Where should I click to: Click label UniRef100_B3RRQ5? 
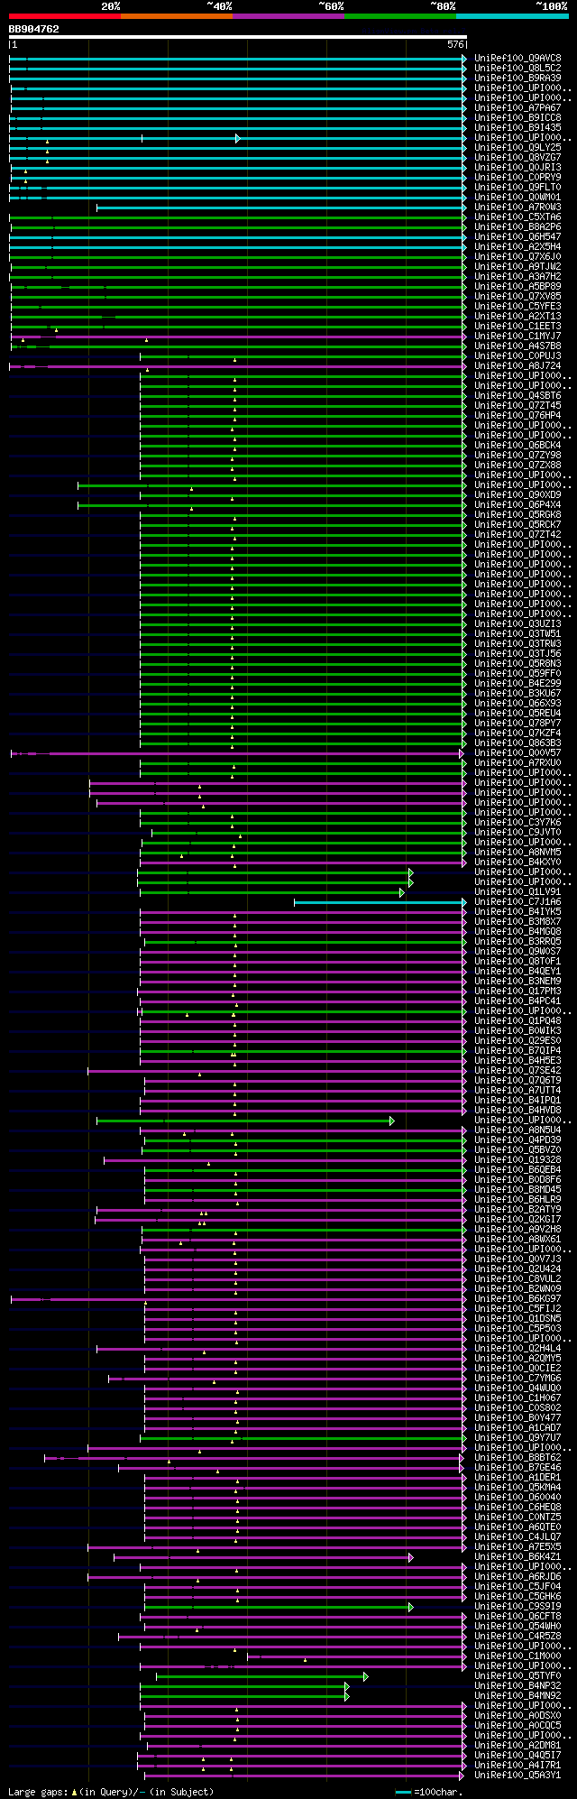coord(517,941)
